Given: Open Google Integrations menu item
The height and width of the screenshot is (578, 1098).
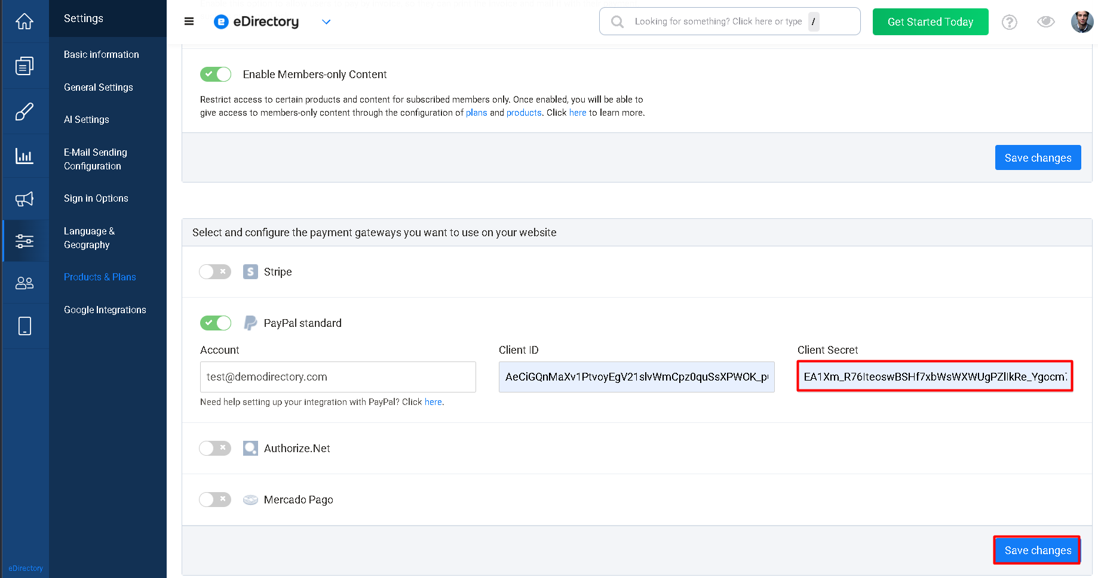Looking at the screenshot, I should point(105,310).
